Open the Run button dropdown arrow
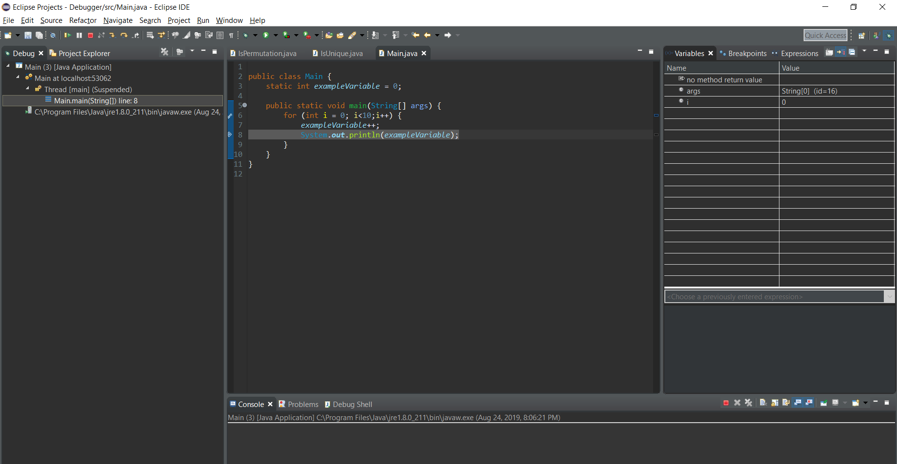897x464 pixels. click(276, 35)
